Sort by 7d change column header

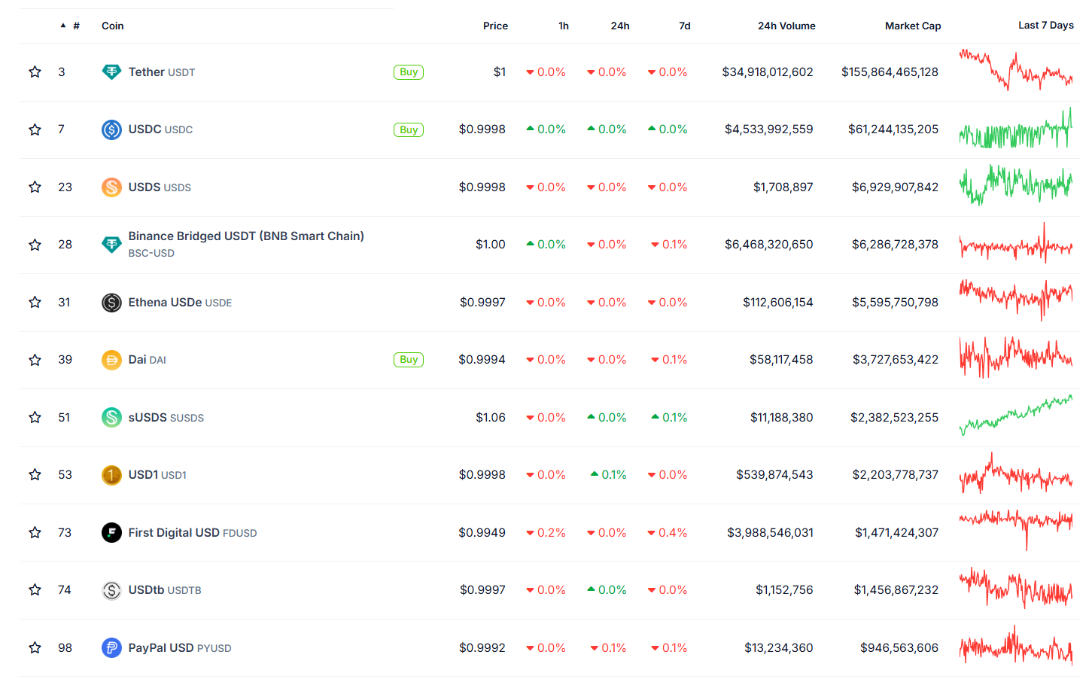685,26
